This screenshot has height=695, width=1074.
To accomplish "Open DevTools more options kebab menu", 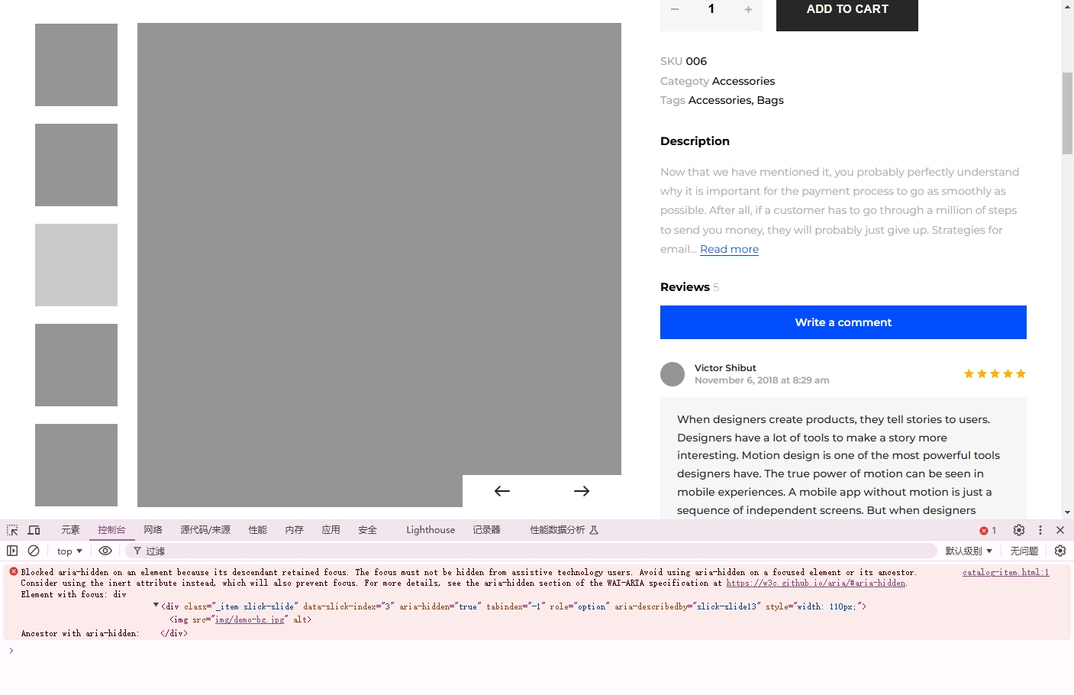I will point(1040,530).
